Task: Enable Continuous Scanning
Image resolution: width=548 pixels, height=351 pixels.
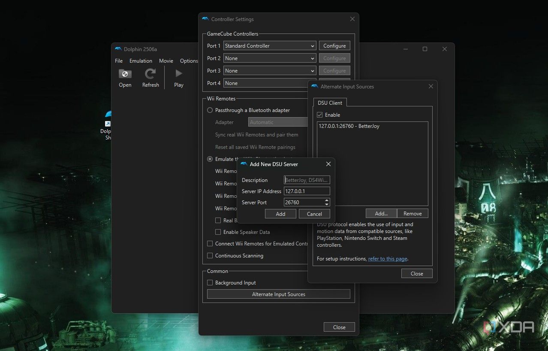Action: tap(210, 256)
